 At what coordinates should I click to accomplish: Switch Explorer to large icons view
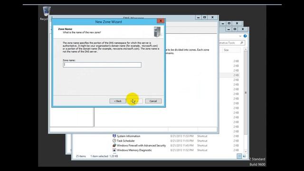coord(244,156)
